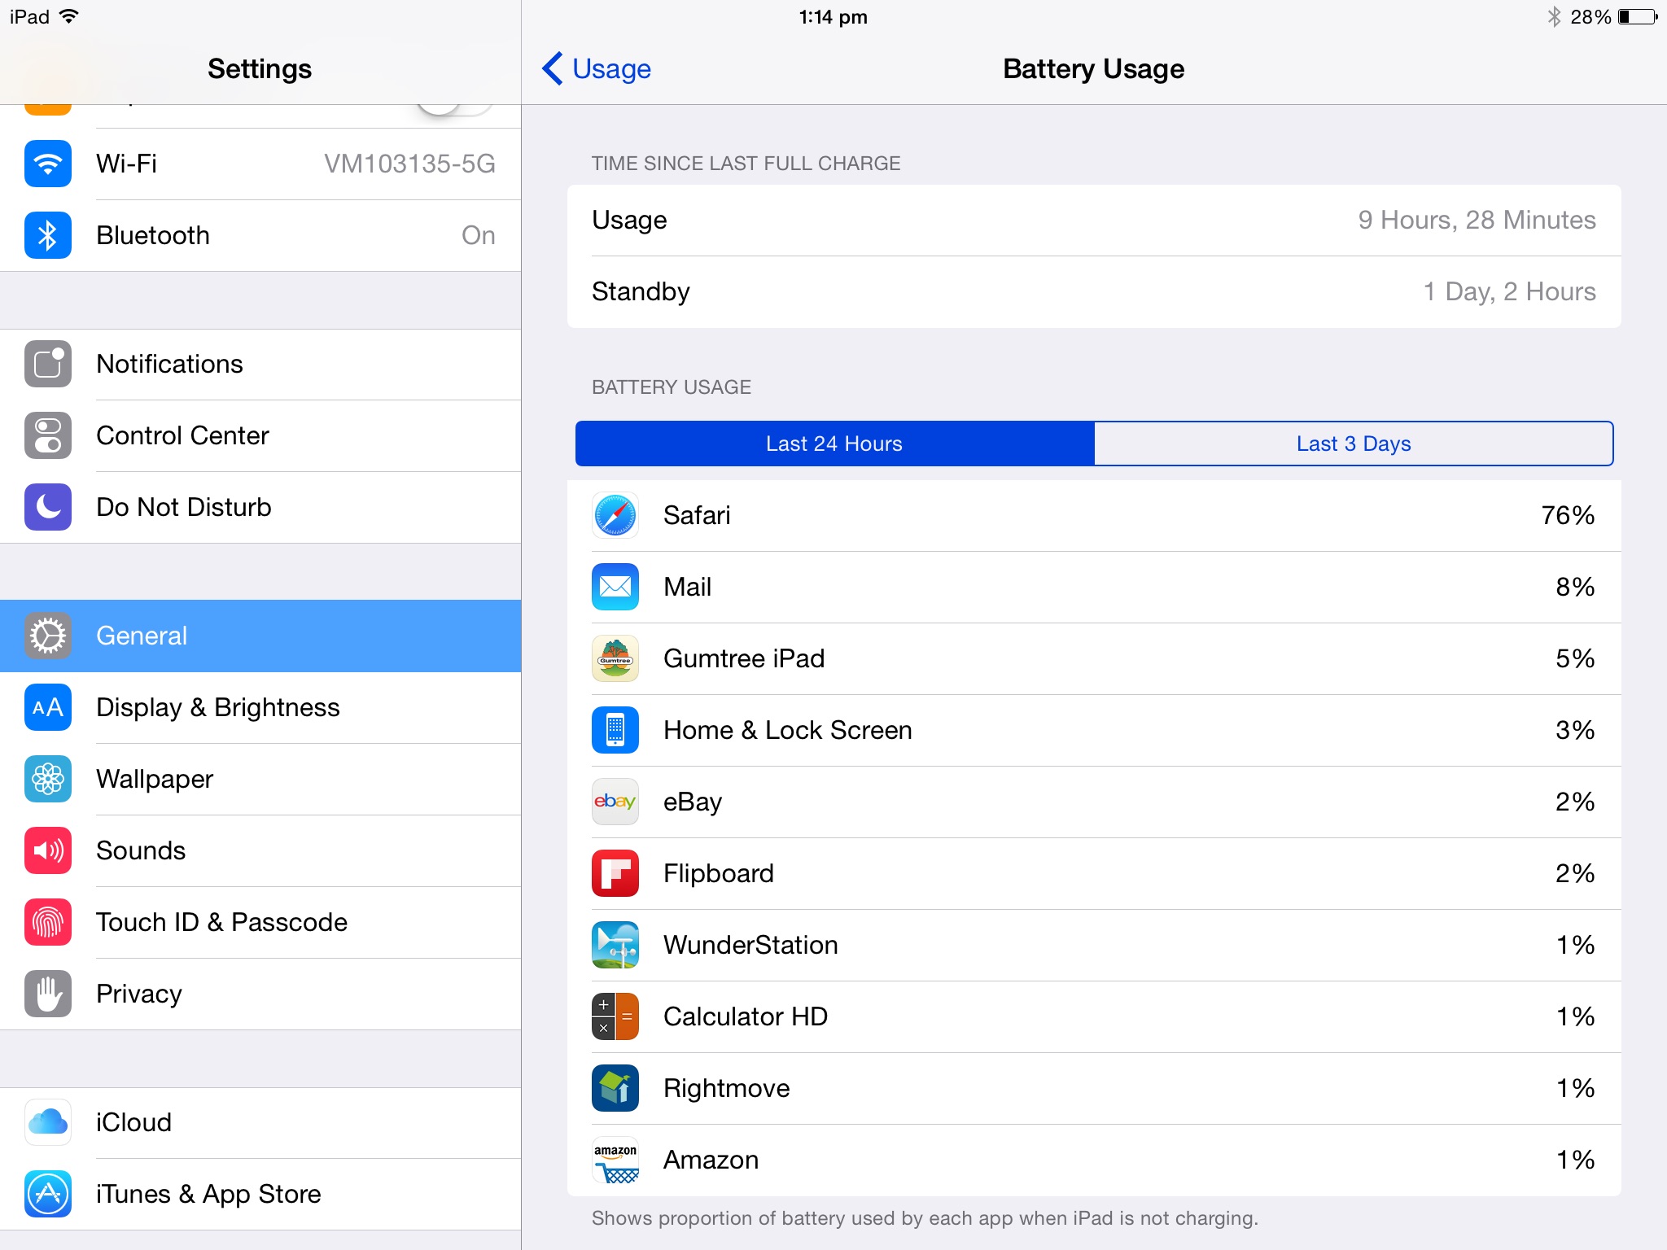Open iTunes & App Store settings
This screenshot has height=1250, width=1667.
(x=260, y=1194)
